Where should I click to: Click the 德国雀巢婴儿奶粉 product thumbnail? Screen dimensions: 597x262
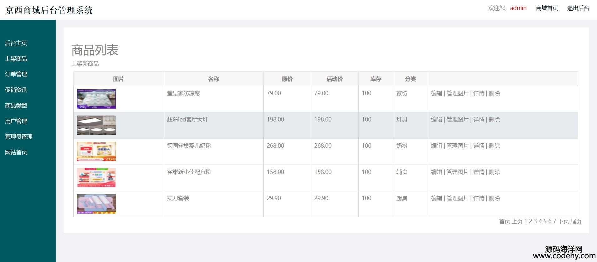pyautogui.click(x=96, y=151)
